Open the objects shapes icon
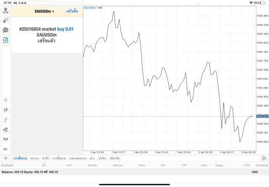This screenshot has width=269, height=187. [x=5, y=129]
